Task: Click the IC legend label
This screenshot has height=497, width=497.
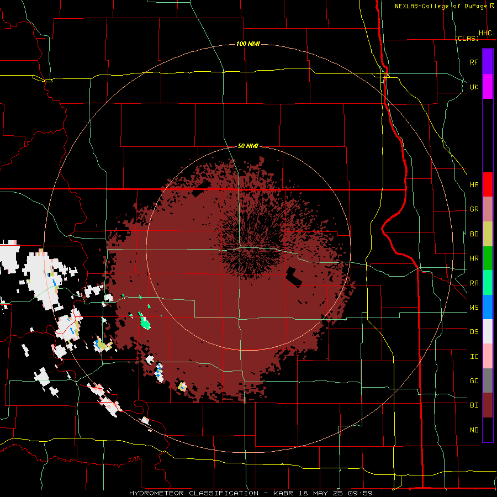Action: click(474, 357)
